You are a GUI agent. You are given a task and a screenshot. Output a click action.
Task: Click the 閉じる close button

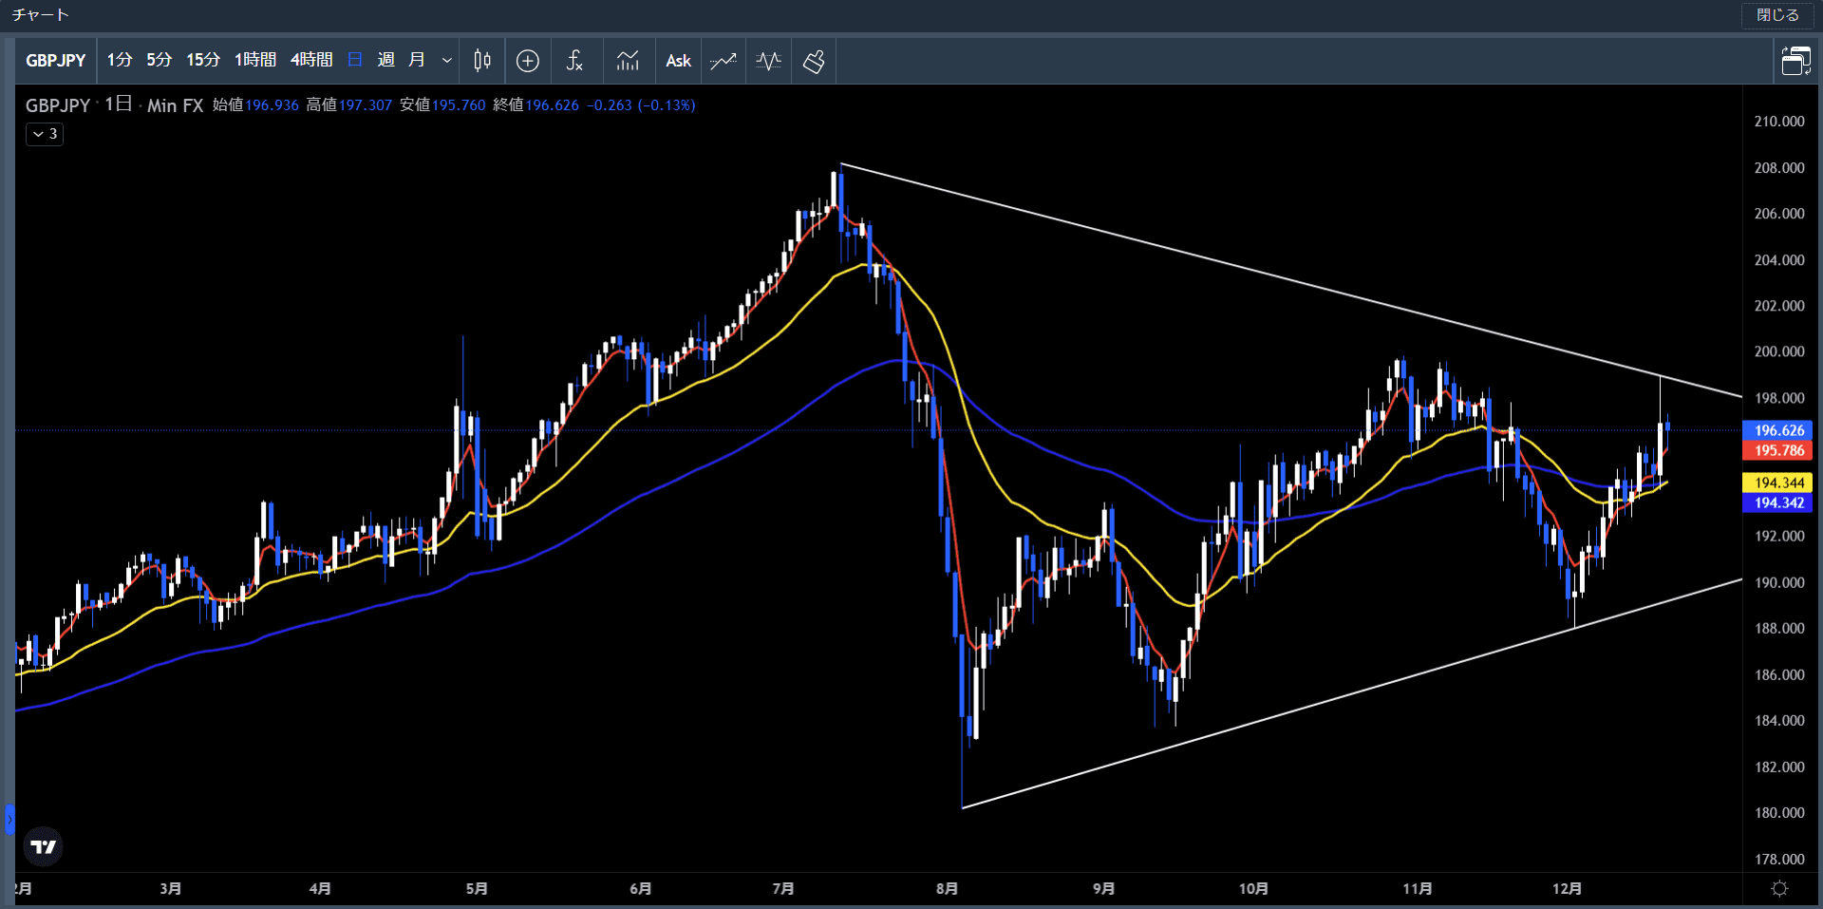1777,15
